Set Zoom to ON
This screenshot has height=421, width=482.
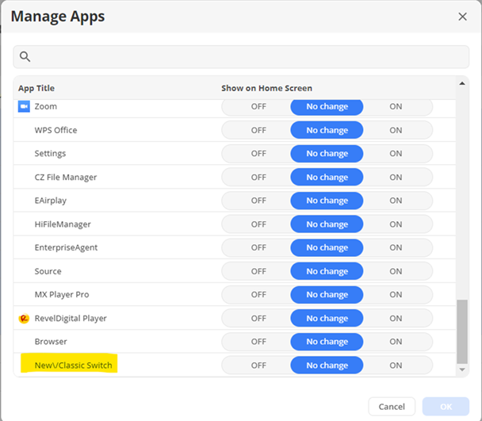pos(396,106)
